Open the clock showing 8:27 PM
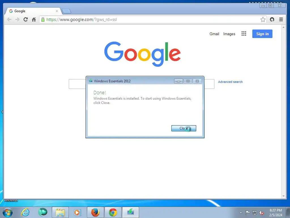Viewport: 290px width, 218px height. tap(276, 212)
